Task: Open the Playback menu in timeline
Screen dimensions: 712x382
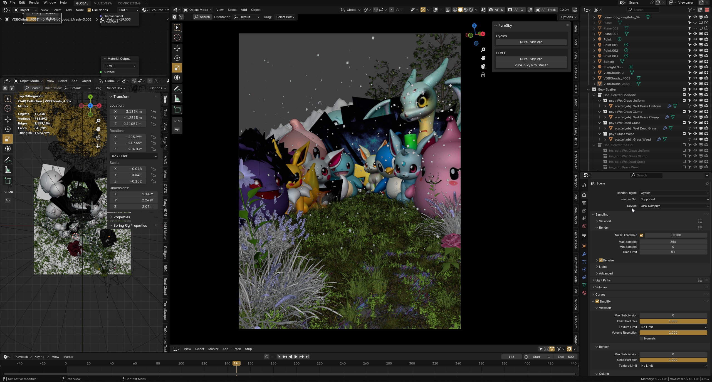Action: [23, 357]
